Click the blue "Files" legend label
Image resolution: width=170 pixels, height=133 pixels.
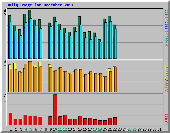point(166,26)
